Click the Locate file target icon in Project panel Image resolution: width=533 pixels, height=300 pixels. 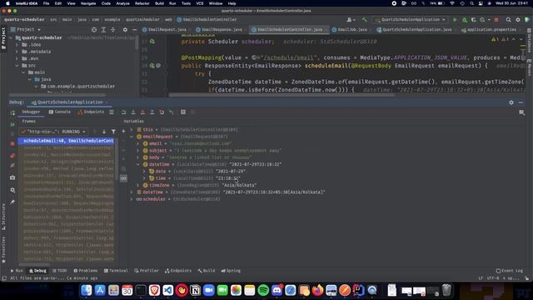click(x=94, y=30)
